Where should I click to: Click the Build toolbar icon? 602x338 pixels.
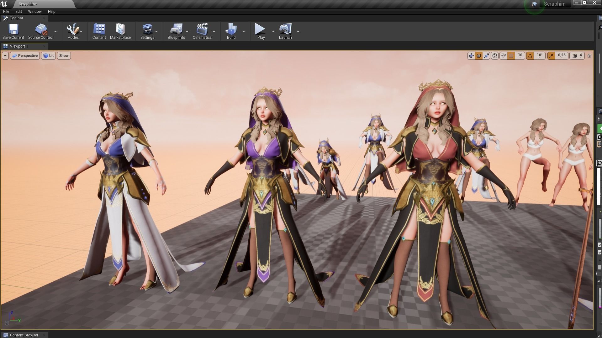tap(231, 31)
